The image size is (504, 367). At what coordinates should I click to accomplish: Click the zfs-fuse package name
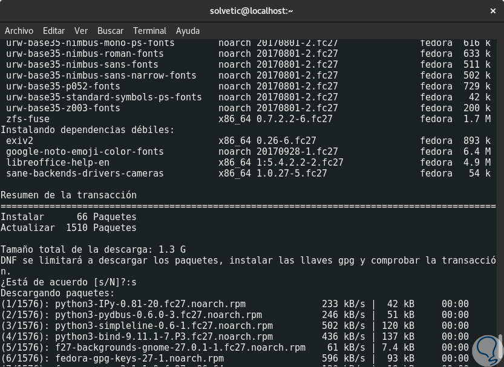[x=28, y=119]
